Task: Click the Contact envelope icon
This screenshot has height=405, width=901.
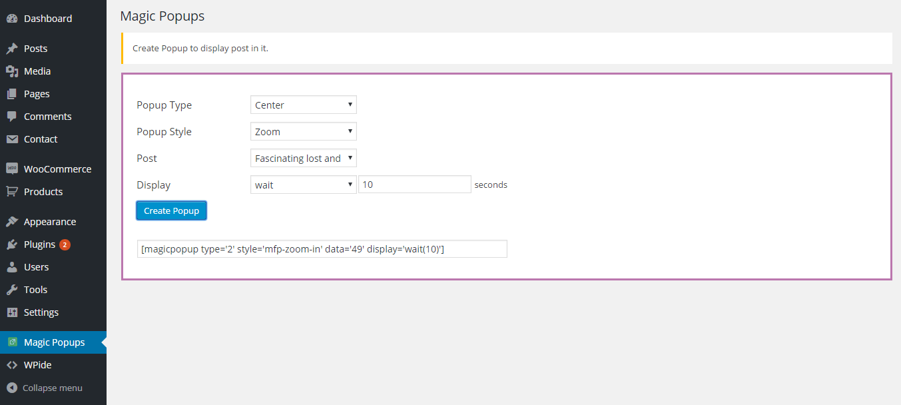Action: (x=11, y=139)
